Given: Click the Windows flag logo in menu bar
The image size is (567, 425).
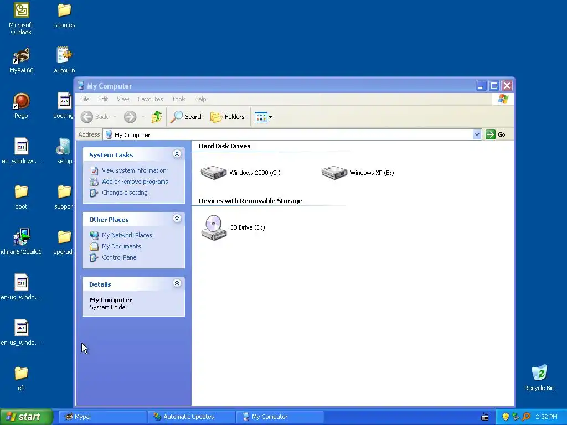Looking at the screenshot, I should (503, 99).
